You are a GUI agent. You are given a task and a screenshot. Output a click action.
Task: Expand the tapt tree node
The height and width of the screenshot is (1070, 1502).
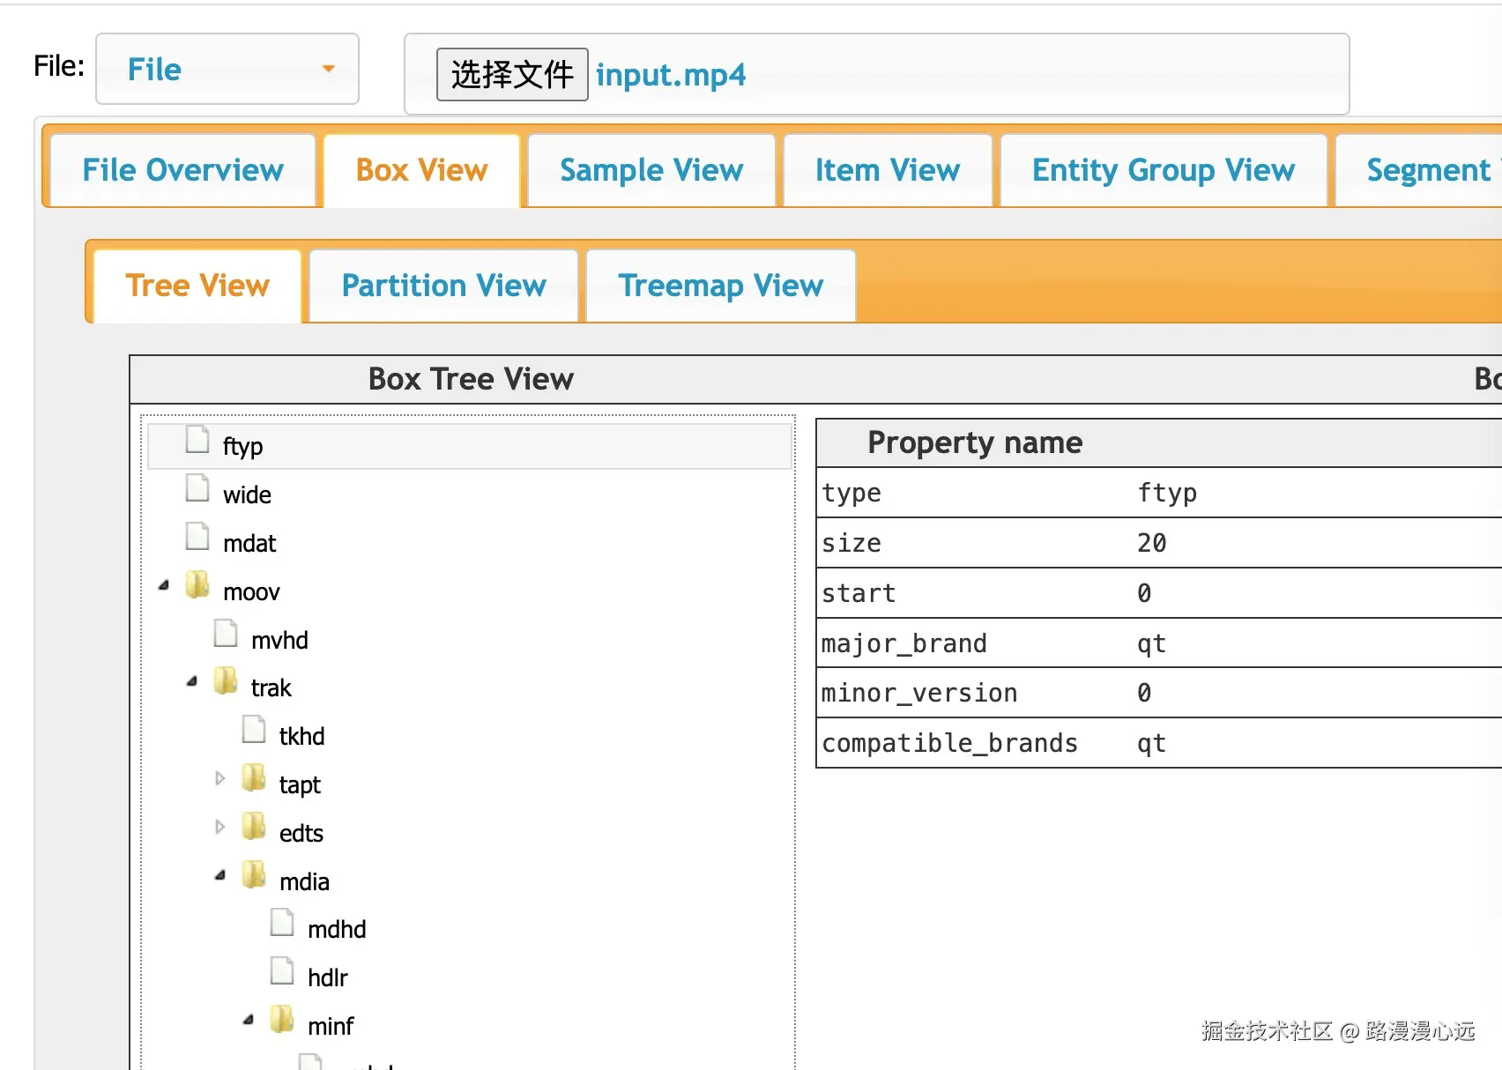[220, 778]
